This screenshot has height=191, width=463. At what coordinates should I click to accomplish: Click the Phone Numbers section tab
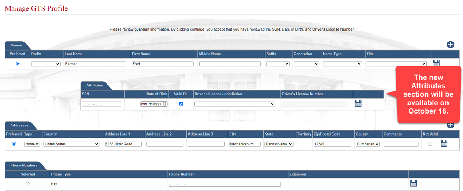click(x=24, y=165)
